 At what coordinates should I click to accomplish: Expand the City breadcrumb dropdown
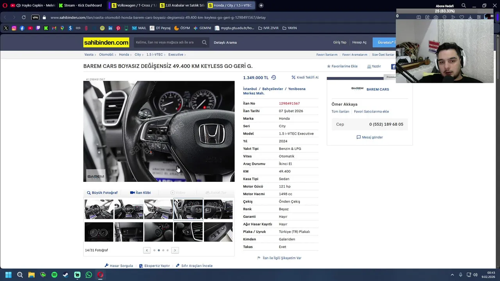(x=143, y=55)
